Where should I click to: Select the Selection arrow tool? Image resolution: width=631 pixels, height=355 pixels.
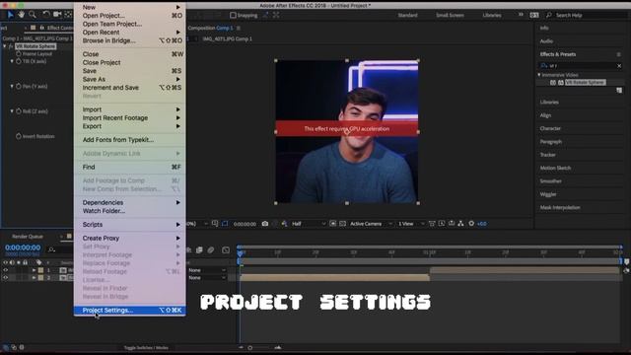pos(10,15)
